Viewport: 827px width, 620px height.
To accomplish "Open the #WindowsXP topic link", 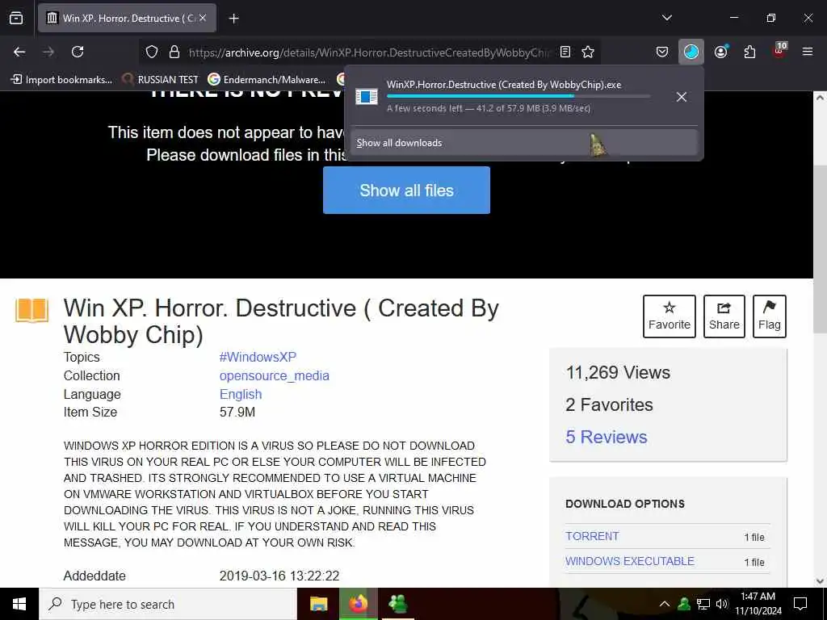I will coord(258,357).
